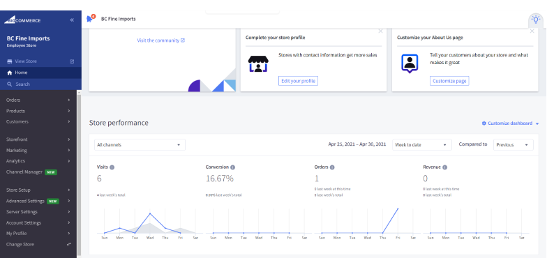Expand the Customize dashboard menu
Screen dimensions: 554x258
click(x=511, y=123)
